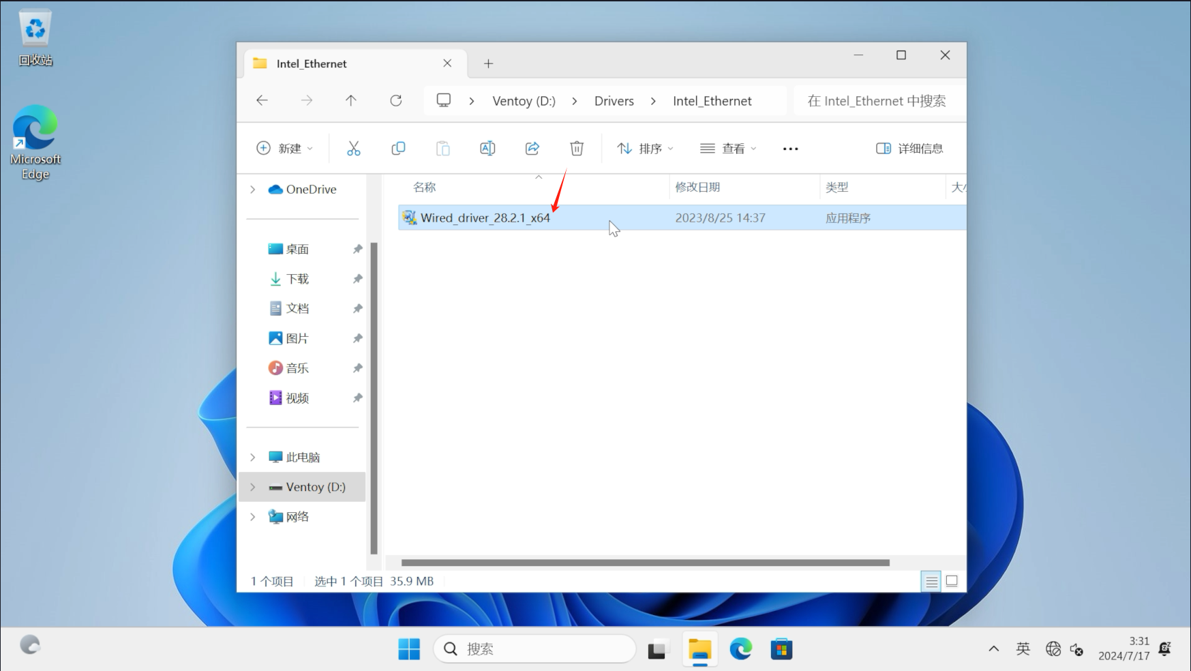Toggle the Details pane button
The image size is (1191, 671).
(909, 149)
